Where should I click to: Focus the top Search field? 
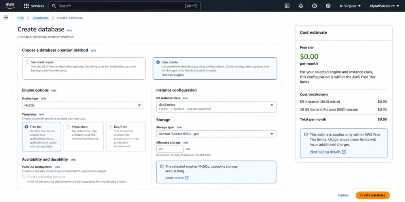pyautogui.click(x=125, y=6)
